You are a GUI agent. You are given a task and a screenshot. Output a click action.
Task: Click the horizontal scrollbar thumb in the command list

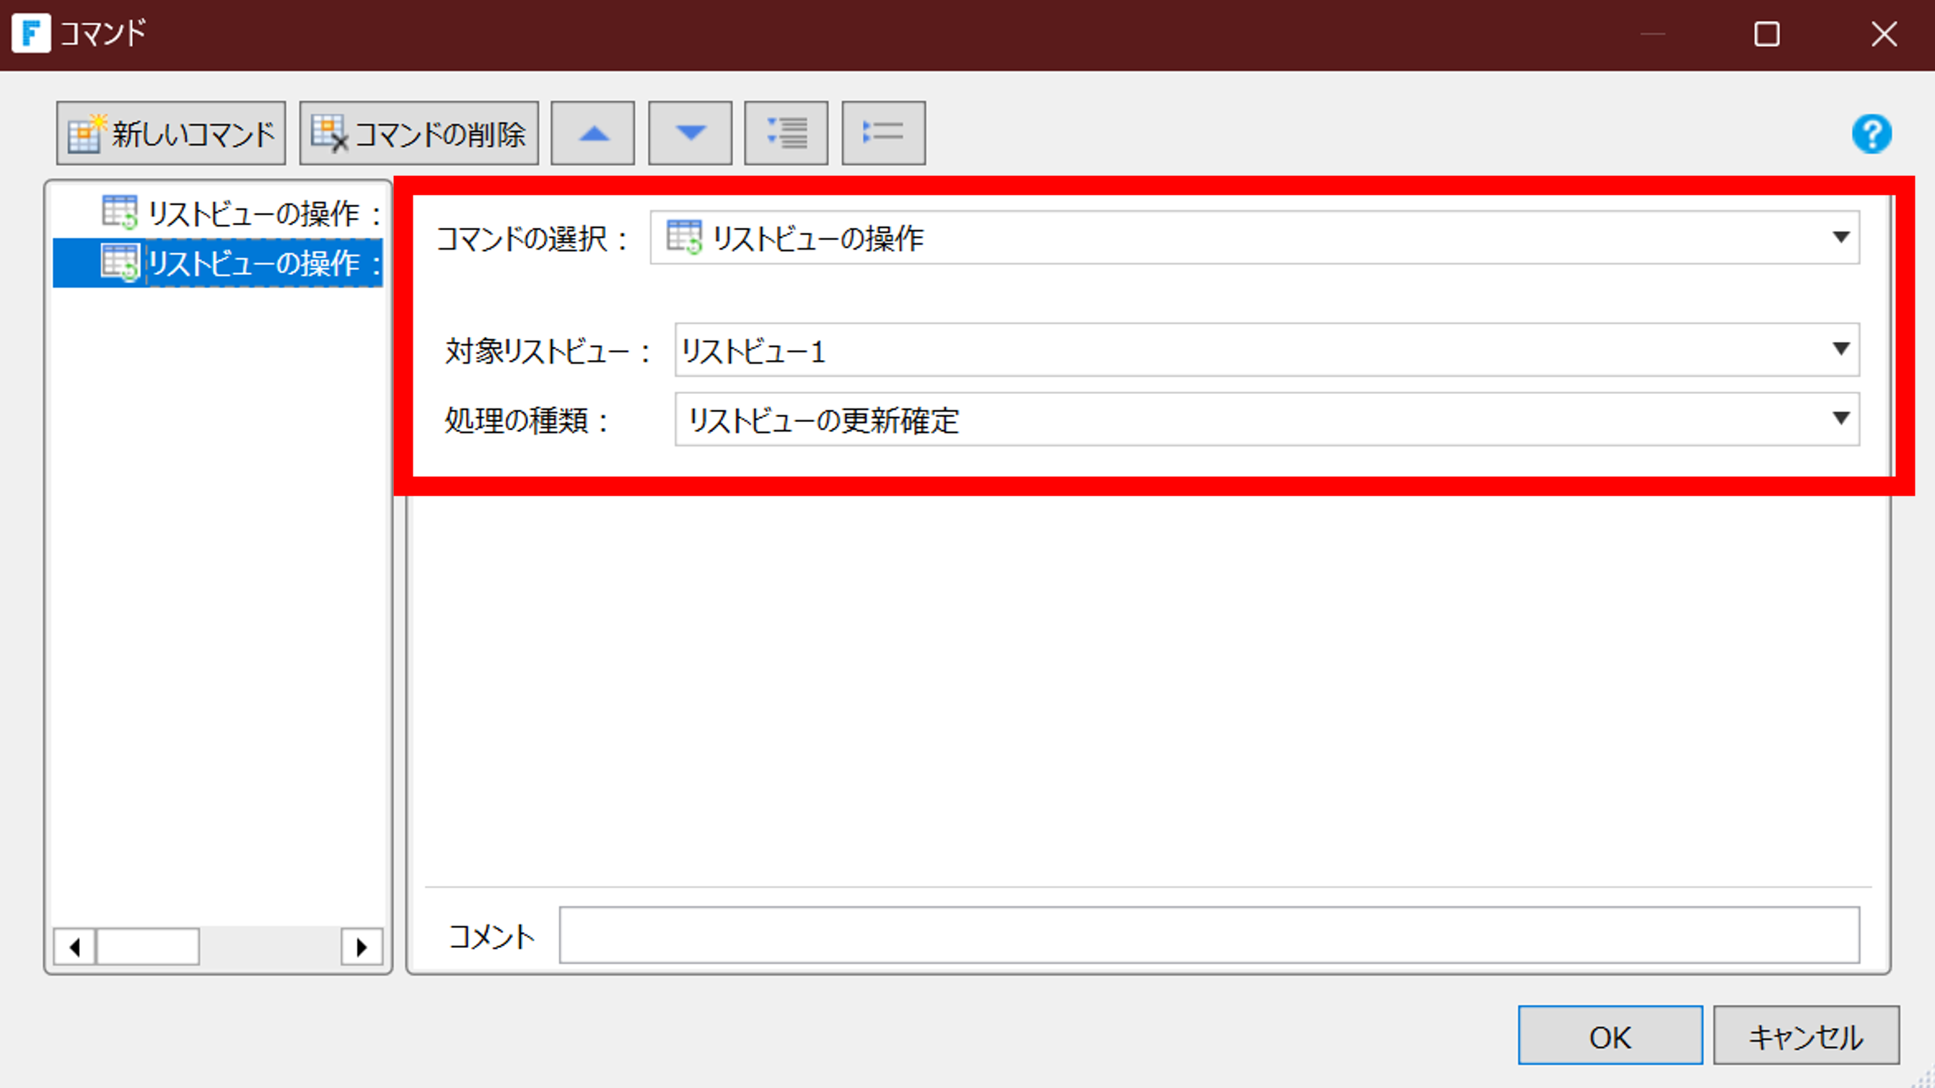148,946
